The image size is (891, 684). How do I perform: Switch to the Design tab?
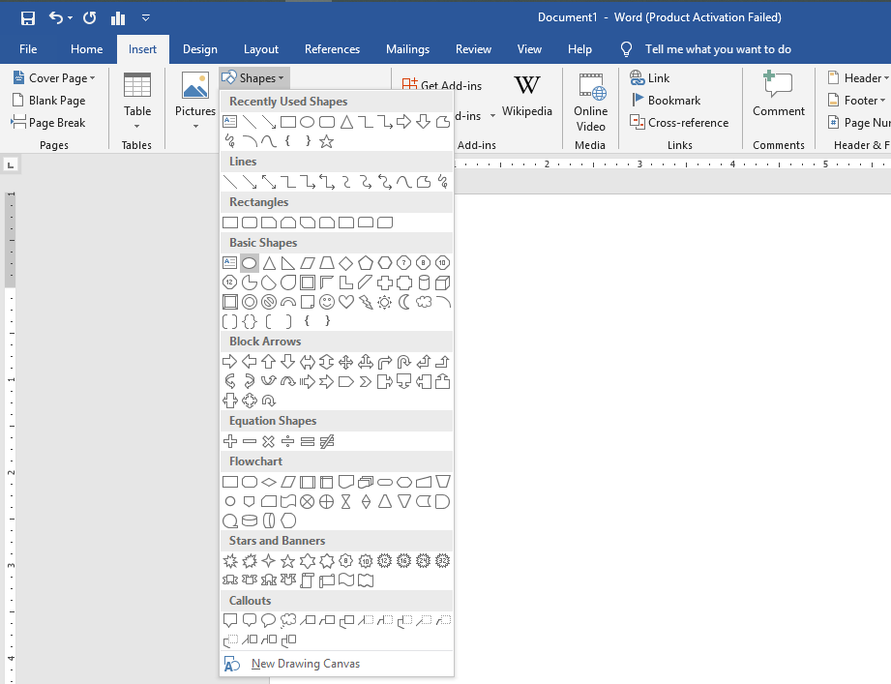click(200, 49)
